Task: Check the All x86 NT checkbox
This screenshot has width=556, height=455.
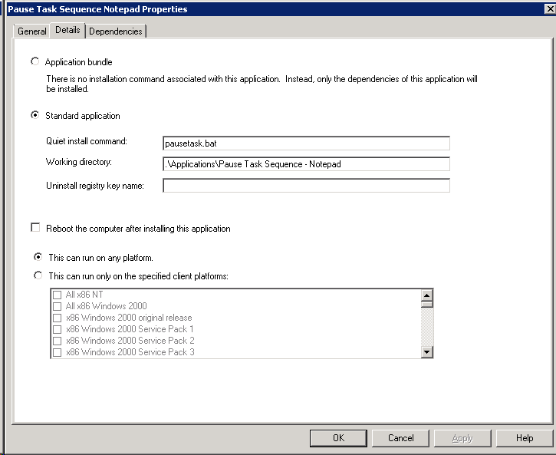Action: pos(57,295)
